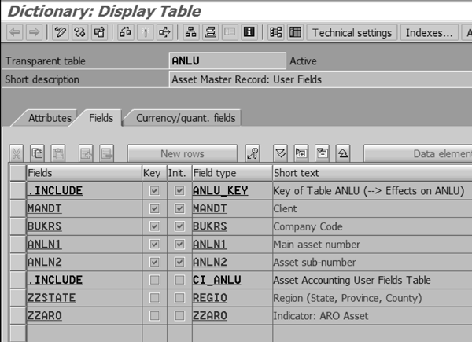Click the documentation info icon
Viewport: 472px width, 342px height.
[x=249, y=32]
